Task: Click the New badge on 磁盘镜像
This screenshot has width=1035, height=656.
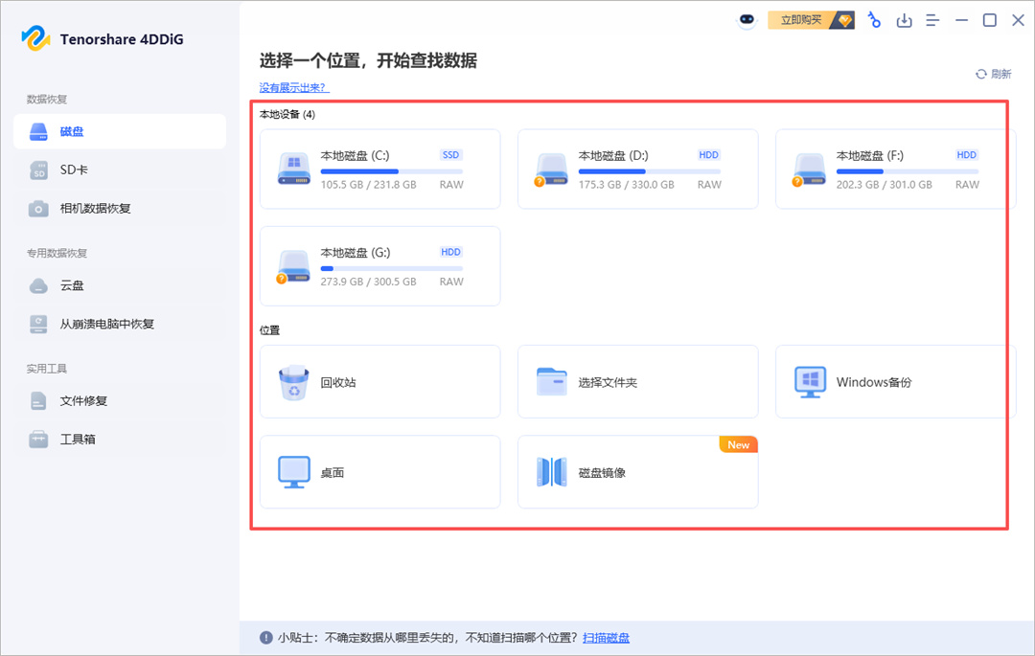Action: (x=738, y=445)
